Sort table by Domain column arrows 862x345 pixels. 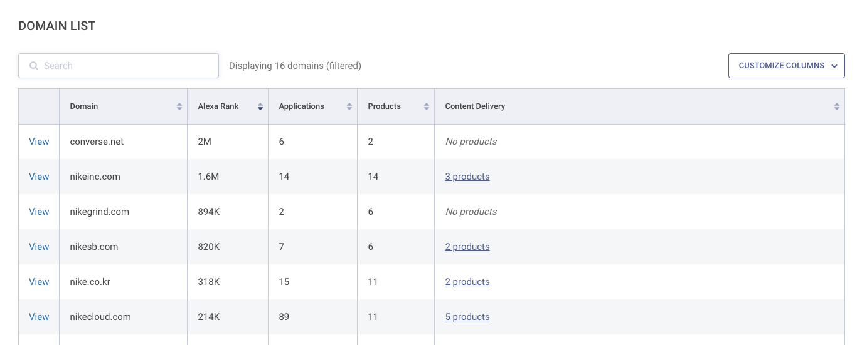(179, 106)
